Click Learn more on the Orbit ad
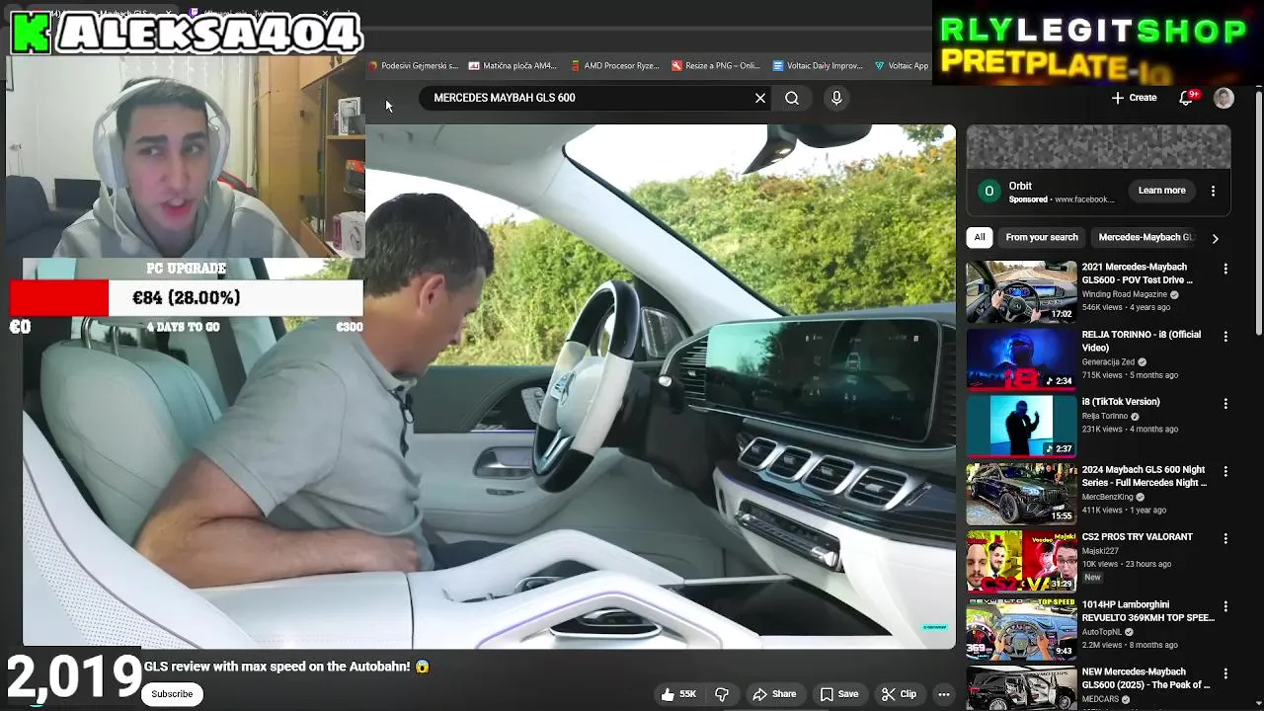 pyautogui.click(x=1161, y=191)
